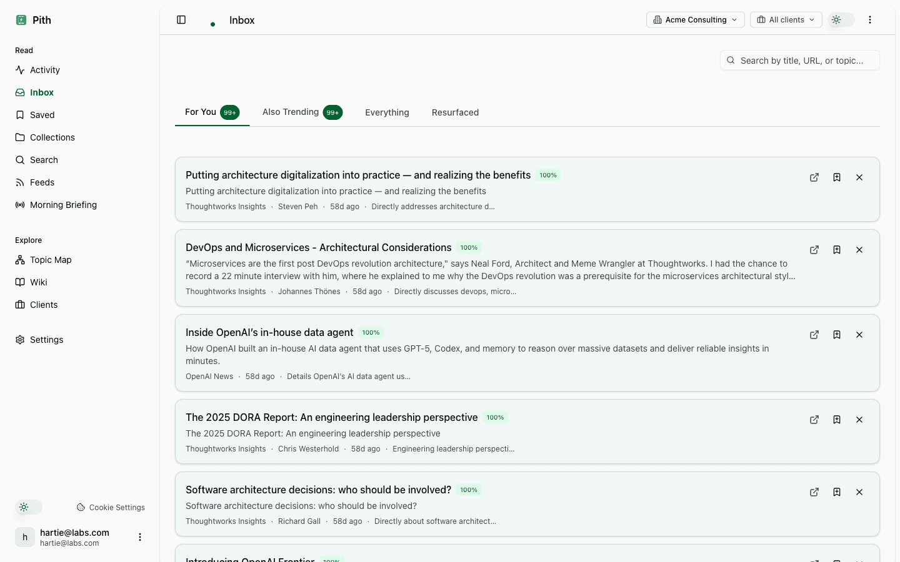Open Saved items in the sidebar
The width and height of the screenshot is (900, 562).
point(80,115)
